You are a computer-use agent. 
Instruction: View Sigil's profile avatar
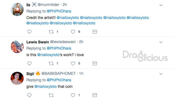point(17,78)
